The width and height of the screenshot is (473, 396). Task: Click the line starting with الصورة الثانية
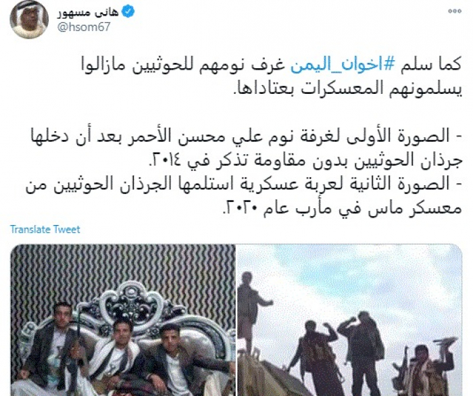coord(244,185)
